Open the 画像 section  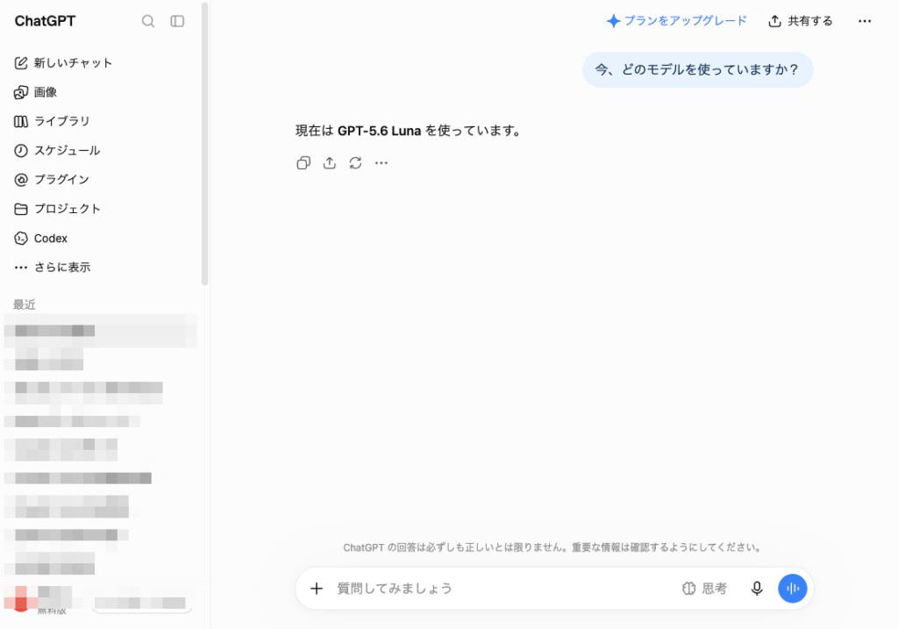tap(35, 92)
